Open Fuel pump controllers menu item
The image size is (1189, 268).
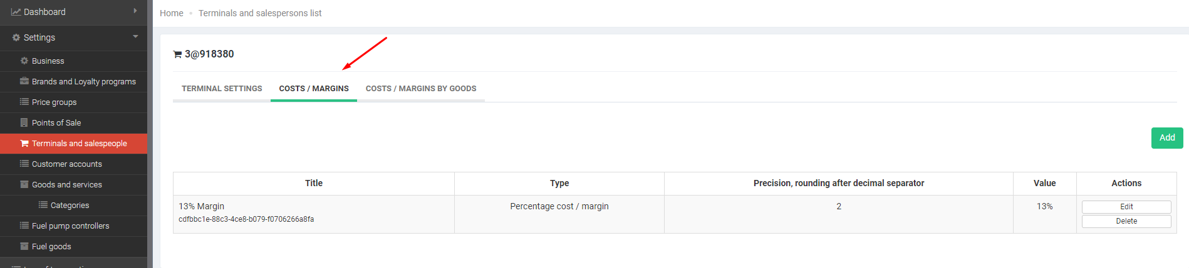[x=70, y=226]
